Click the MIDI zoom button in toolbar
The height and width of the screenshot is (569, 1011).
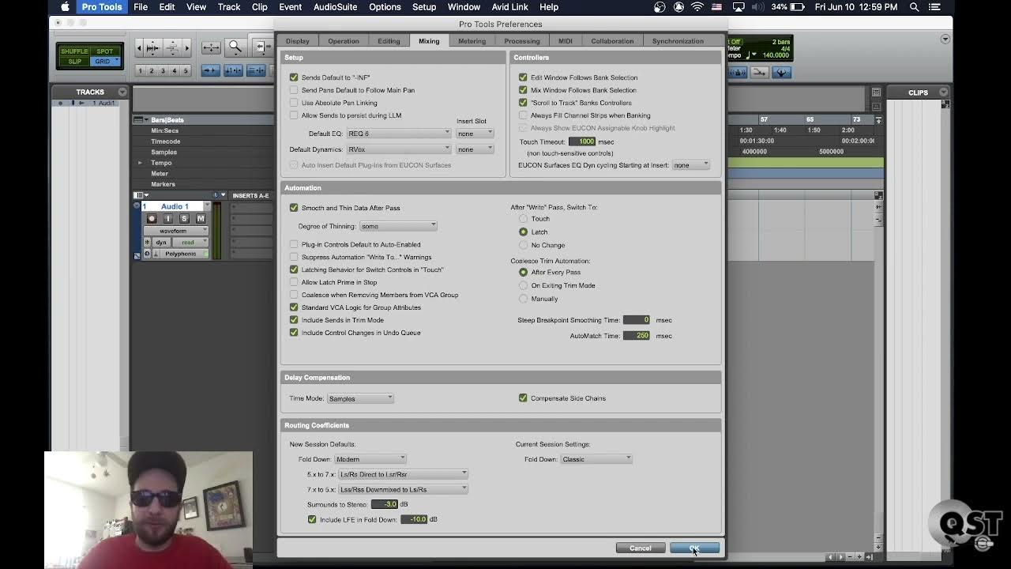click(173, 47)
